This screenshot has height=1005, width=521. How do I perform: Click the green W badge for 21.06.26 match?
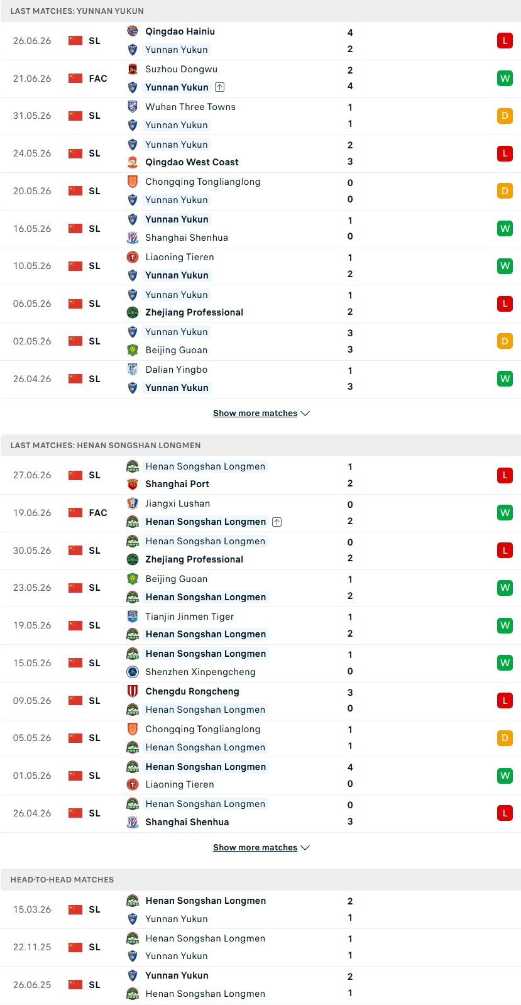(x=505, y=79)
